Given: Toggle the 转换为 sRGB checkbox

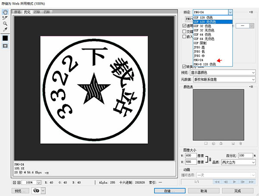Looking at the screenshot, I should tap(184, 66).
